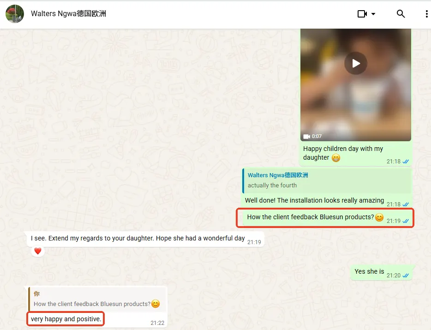Open the blurred video thumbnail
The width and height of the screenshot is (431, 330).
356,85
